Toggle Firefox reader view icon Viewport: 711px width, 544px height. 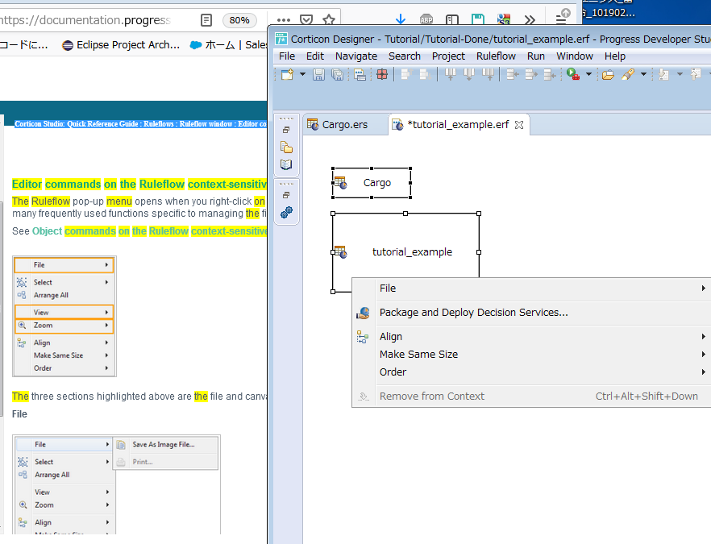(206, 20)
